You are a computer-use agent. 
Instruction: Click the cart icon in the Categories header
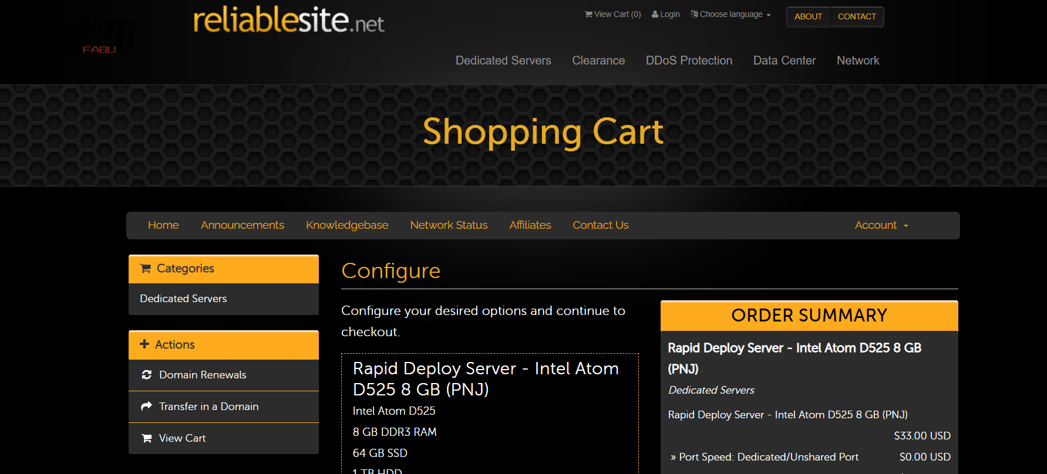click(x=146, y=269)
